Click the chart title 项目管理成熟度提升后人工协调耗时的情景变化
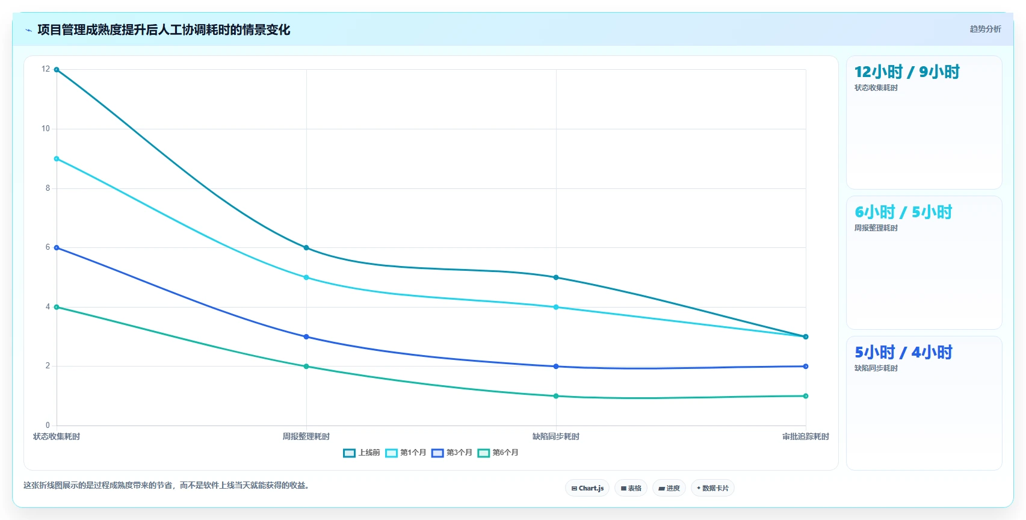 tap(164, 30)
